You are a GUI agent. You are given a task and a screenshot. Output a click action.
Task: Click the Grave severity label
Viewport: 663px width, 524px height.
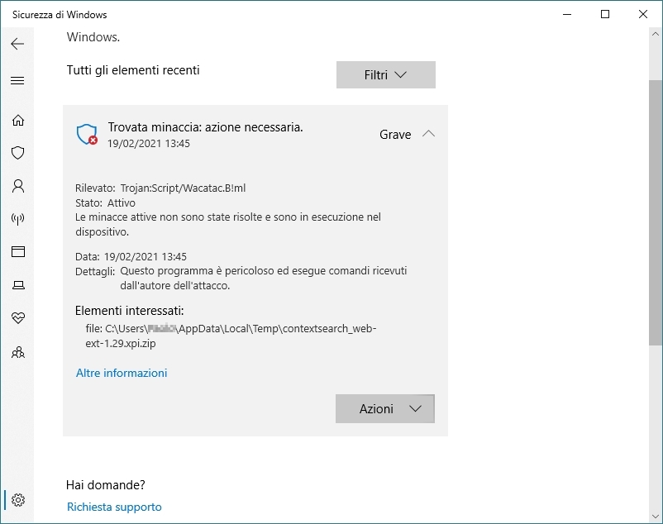395,135
